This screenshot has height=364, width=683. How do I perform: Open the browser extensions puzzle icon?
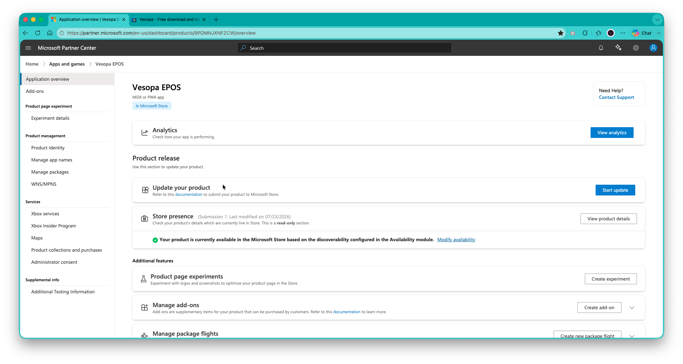coord(585,33)
